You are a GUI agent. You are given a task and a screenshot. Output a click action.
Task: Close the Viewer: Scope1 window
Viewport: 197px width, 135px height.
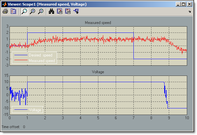click(x=190, y=4)
